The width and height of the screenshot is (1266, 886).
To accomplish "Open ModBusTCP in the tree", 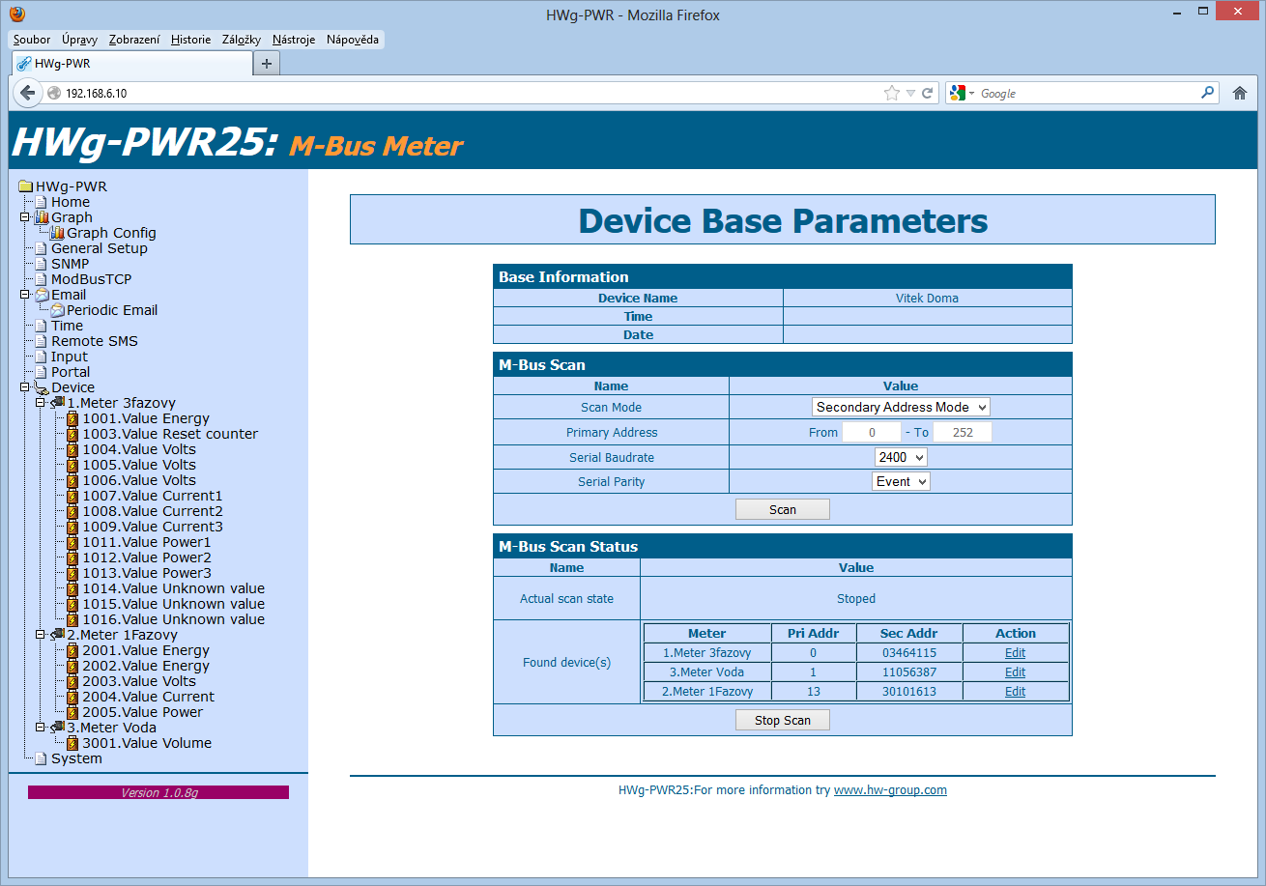I will 91,279.
